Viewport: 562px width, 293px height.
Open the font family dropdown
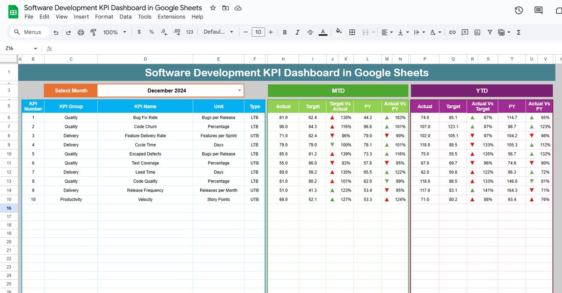pyautogui.click(x=218, y=32)
